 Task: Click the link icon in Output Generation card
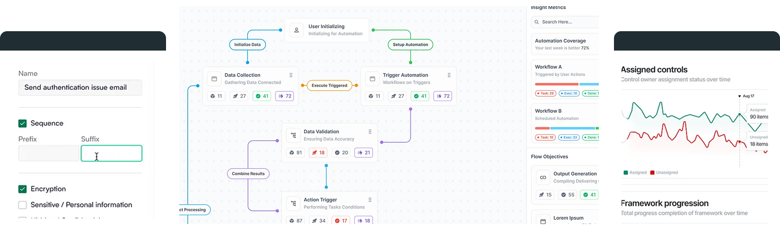(543, 178)
